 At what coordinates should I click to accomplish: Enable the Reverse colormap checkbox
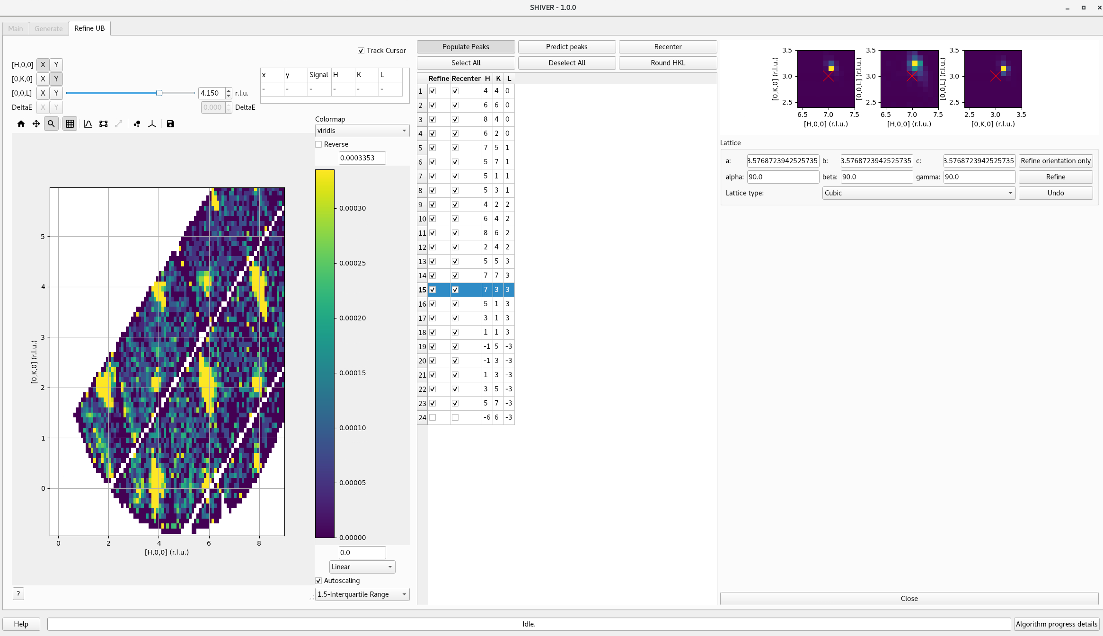(318, 144)
